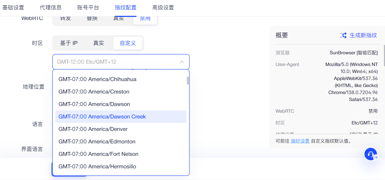
Task: Select the 真实 timezone option
Action: coord(99,43)
